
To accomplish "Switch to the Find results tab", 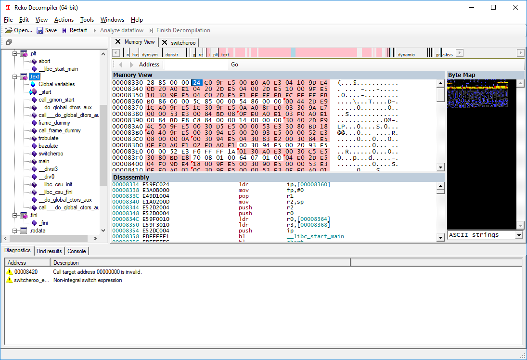I will click(x=49, y=251).
